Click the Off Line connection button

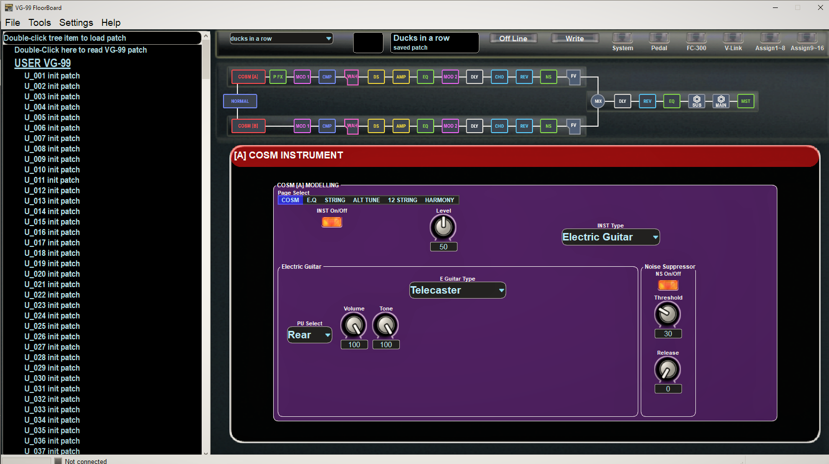(x=513, y=38)
